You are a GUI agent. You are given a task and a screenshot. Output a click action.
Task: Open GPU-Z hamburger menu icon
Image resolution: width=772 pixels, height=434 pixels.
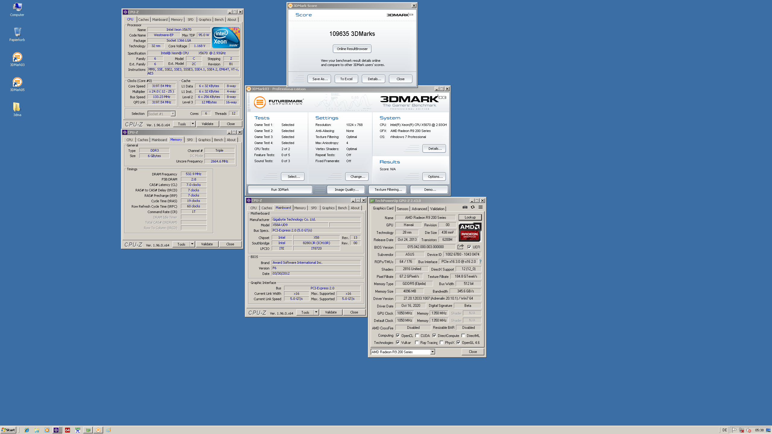pyautogui.click(x=481, y=207)
